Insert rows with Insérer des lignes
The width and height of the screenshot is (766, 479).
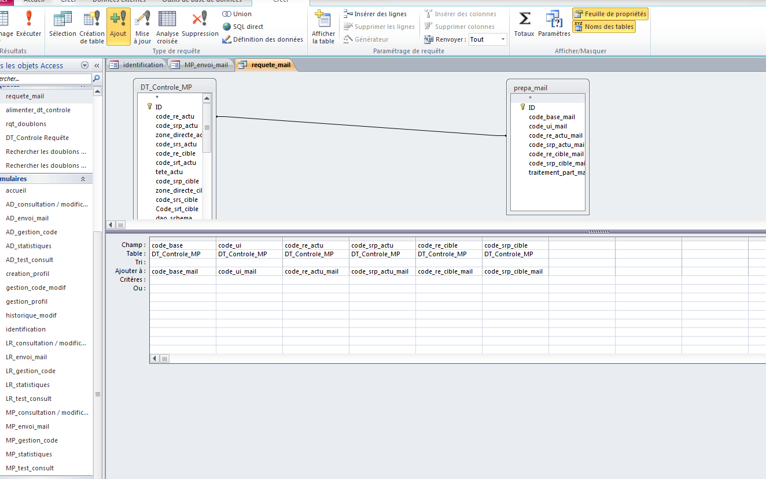[x=375, y=14]
